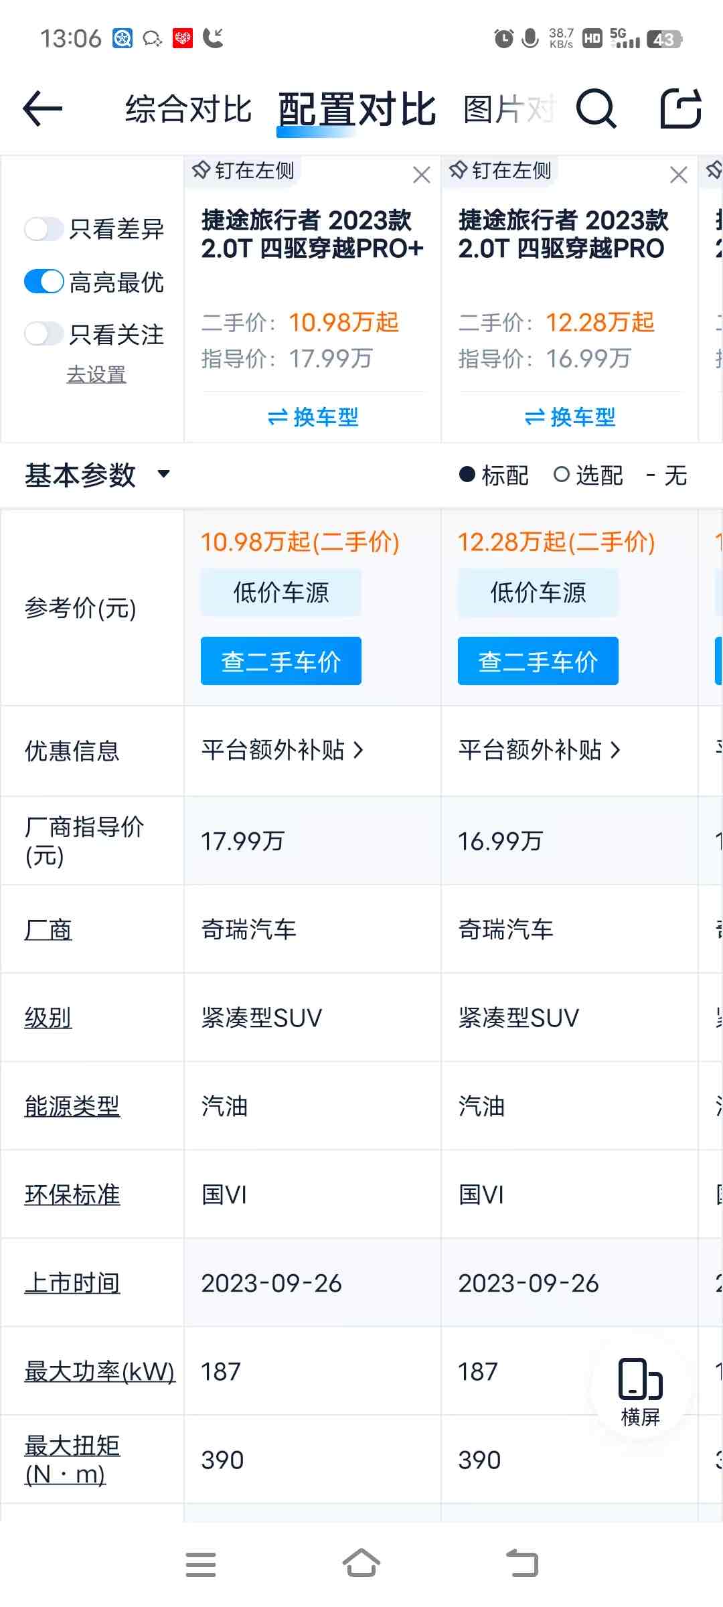Open 平台额外补贴 for the PRO+ model
This screenshot has width=723, height=1607.
[x=282, y=750]
